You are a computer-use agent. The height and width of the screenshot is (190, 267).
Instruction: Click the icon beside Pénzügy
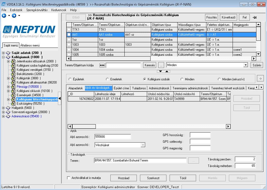[x=13, y=87]
